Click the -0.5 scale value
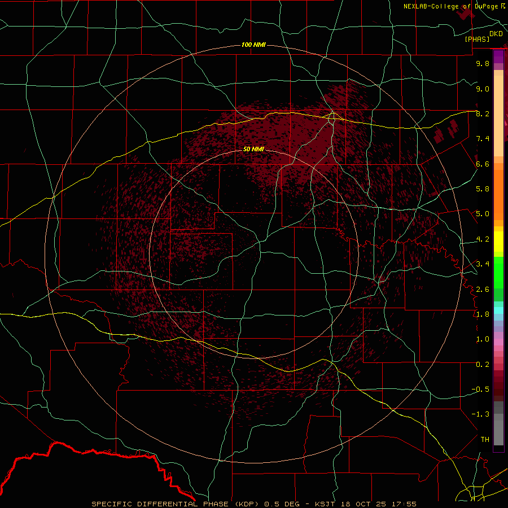 pyautogui.click(x=480, y=389)
